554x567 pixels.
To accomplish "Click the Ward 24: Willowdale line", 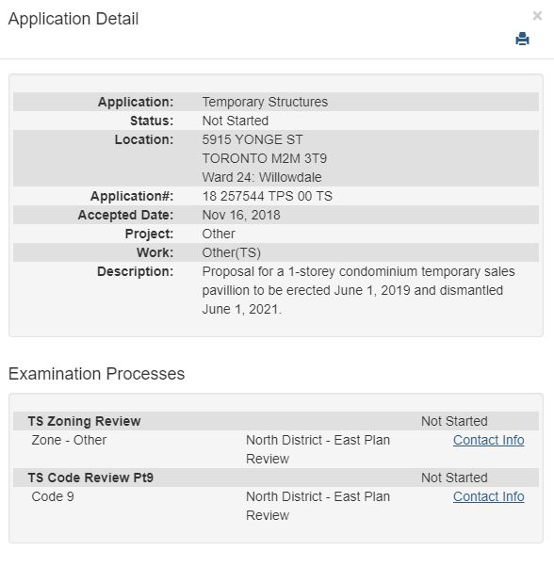I will pos(261,177).
